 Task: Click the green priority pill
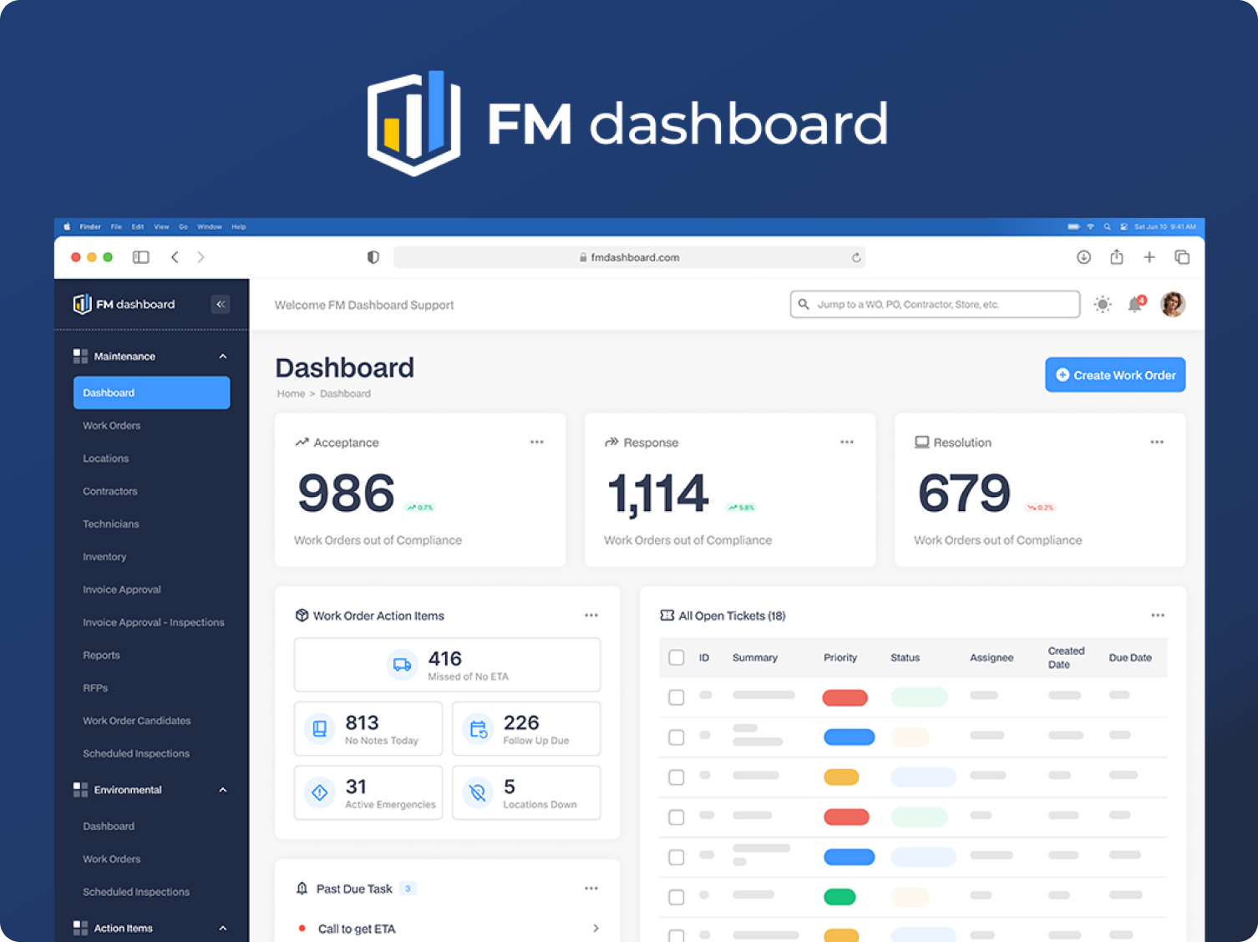click(840, 897)
